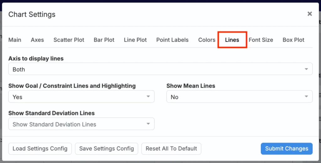Click Reset All To Default
Screen dimensions: 321x163
171,149
